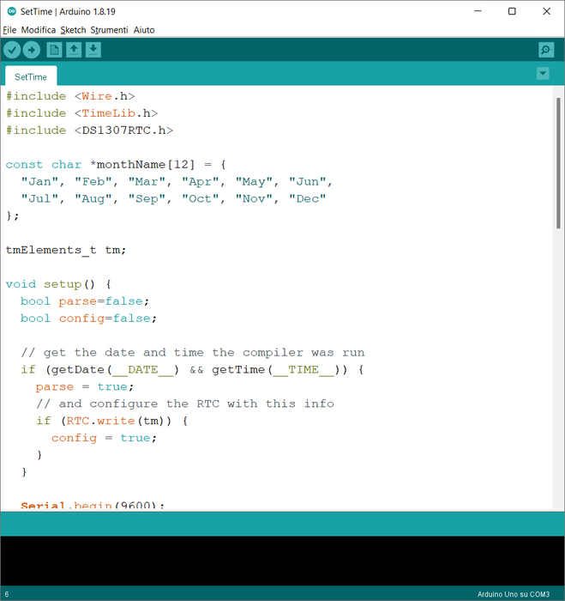Expand the tab options dropdown arrow

pos(543,73)
